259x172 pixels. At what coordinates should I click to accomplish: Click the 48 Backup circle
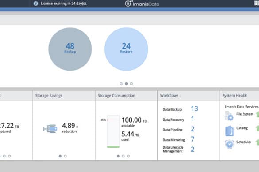(x=70, y=49)
